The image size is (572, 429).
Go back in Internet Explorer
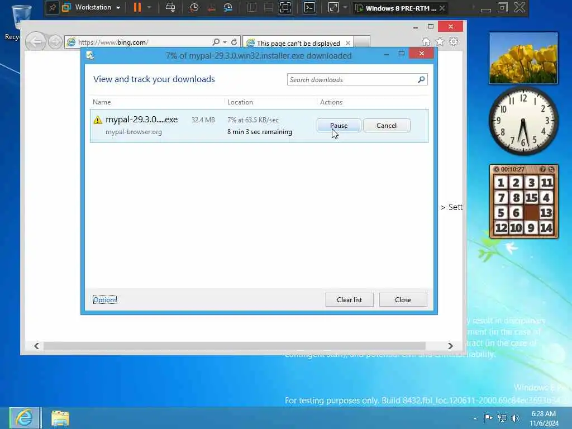[x=36, y=42]
